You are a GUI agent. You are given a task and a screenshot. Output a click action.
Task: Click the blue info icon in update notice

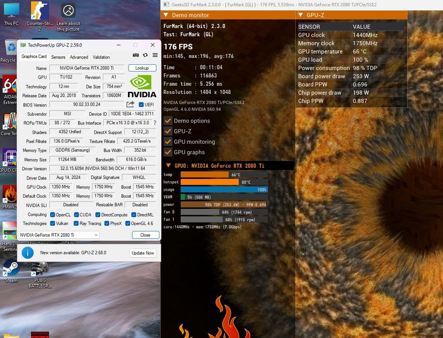tap(28, 253)
